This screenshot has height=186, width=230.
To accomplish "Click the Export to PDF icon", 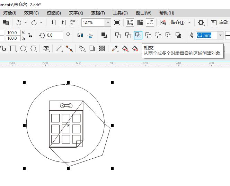I will [72, 22].
